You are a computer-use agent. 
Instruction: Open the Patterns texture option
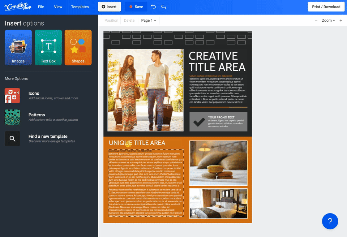(12, 117)
